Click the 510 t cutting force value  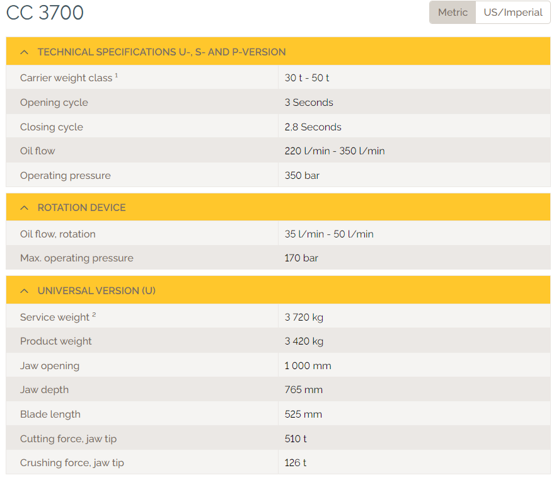(296, 438)
